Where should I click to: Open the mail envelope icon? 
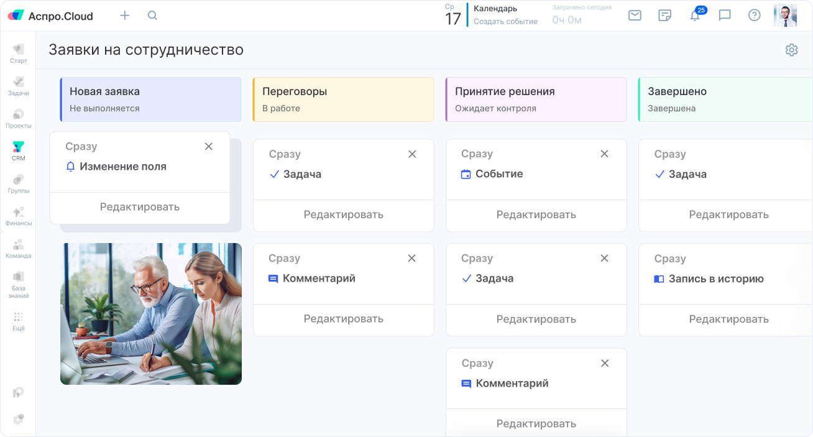[x=635, y=16]
